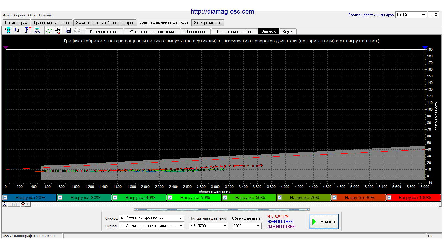The image size is (446, 240).
Task: Uncheck the Нагрузка 70% checkbox
Action: [x=280, y=197]
